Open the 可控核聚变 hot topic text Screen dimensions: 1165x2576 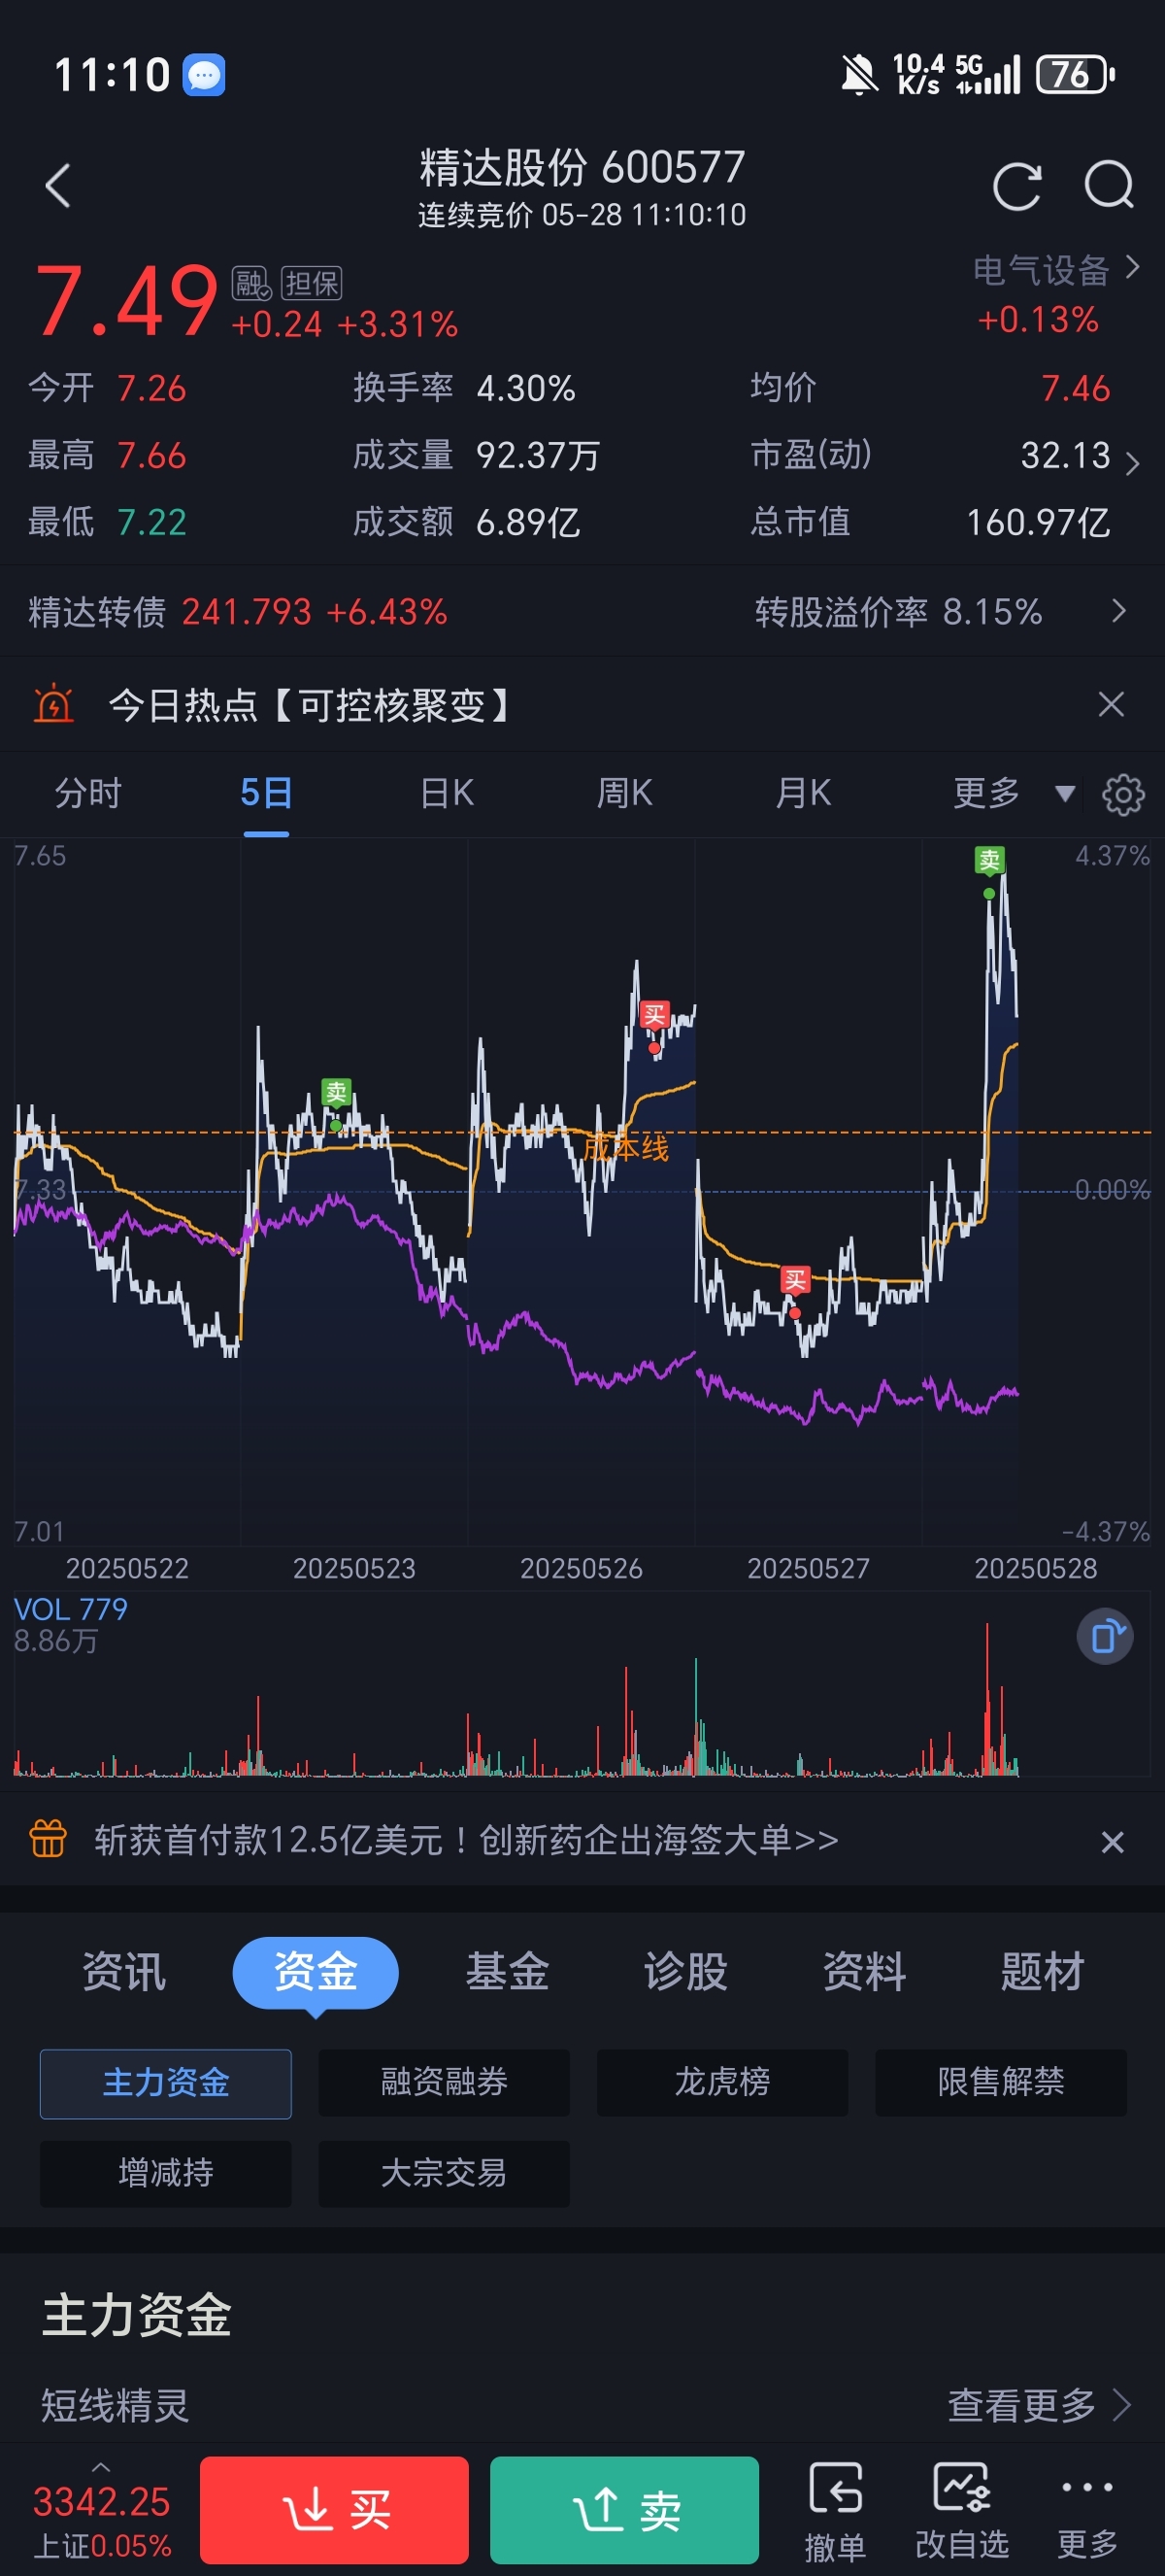pyautogui.click(x=311, y=706)
